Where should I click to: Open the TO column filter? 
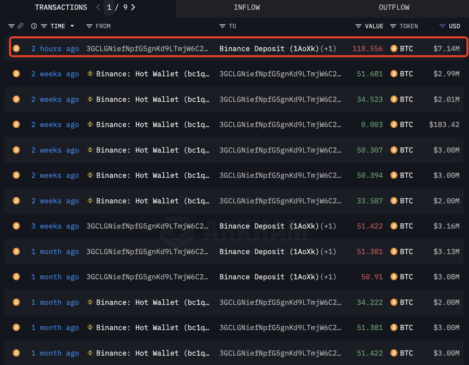[x=222, y=26]
